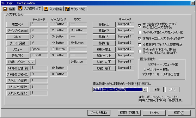This screenshot has width=196, height=118.
Task: Click the gamepad field showing 1-Button
Action: click(x=58, y=24)
